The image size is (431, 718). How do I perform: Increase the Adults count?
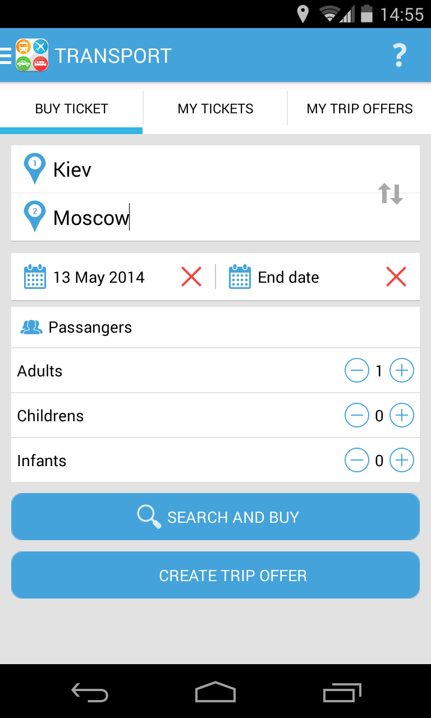(401, 371)
